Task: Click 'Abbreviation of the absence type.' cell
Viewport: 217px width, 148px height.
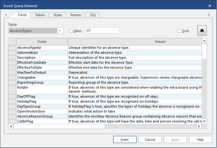Action: 135,53
